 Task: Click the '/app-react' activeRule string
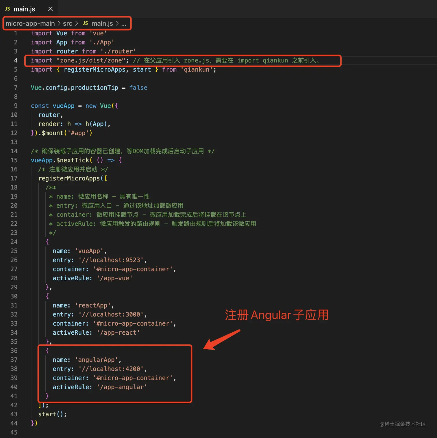coord(118,333)
